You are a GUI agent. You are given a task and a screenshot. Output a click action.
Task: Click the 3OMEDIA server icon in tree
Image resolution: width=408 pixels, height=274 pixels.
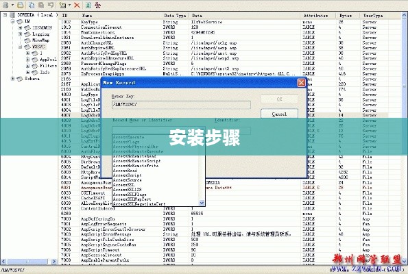(12, 15)
